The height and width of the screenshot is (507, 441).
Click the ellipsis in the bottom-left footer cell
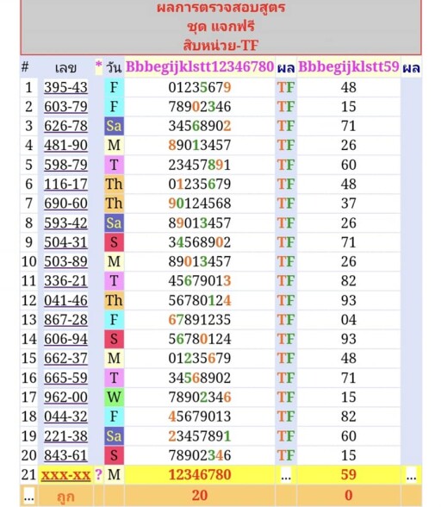(x=28, y=498)
